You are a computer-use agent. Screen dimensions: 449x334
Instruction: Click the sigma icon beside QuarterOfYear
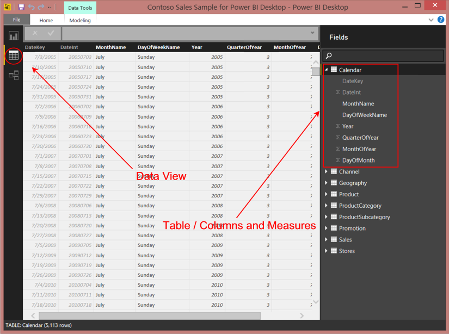click(x=338, y=138)
